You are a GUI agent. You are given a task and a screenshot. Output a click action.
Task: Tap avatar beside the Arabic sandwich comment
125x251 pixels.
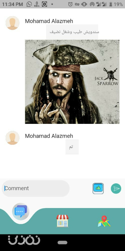(13, 23)
